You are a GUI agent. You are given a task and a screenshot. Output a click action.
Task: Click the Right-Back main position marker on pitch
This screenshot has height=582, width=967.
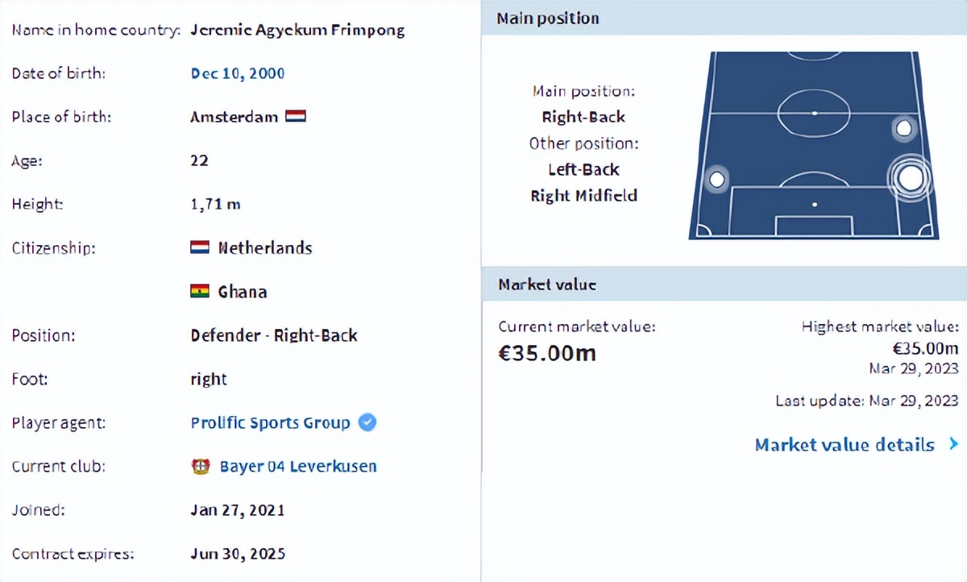pyautogui.click(x=910, y=177)
